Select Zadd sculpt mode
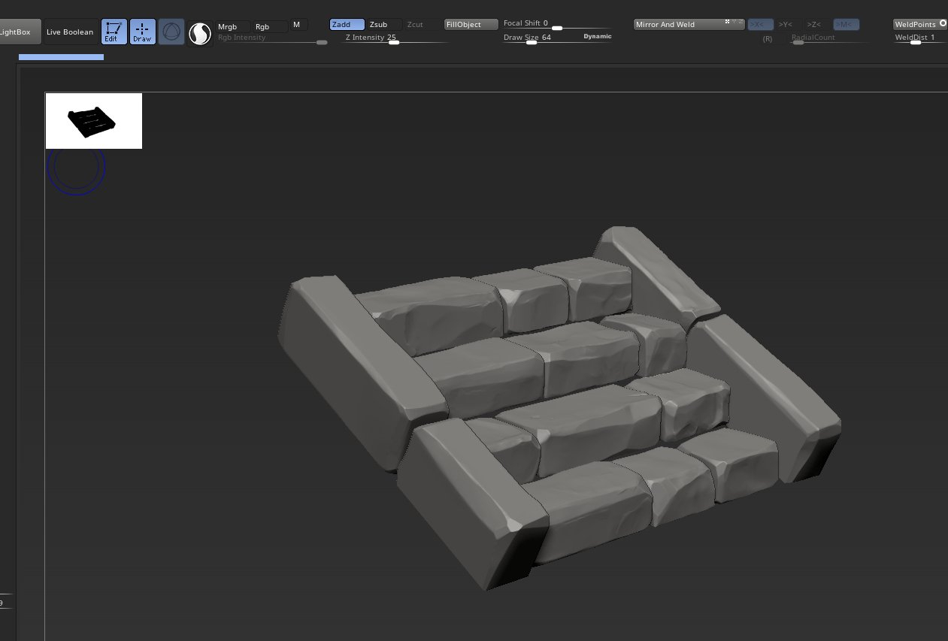The height and width of the screenshot is (641, 948). click(347, 25)
